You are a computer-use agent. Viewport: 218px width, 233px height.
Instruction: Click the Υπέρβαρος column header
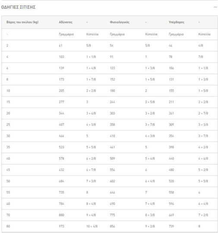(x=177, y=22)
